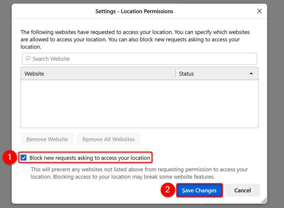Focus the Search Website text field
Viewport: 284px width, 208px height.
141,59
